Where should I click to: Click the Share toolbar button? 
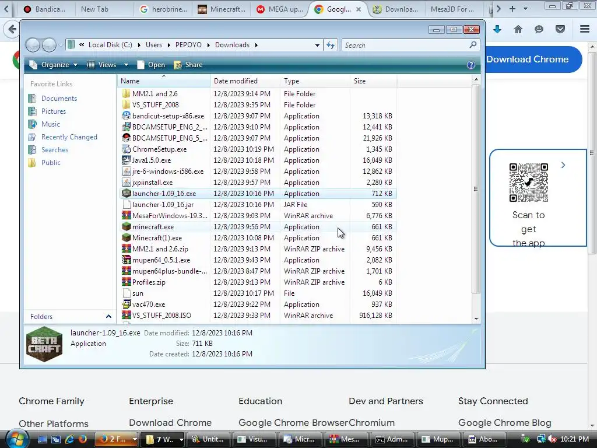click(188, 65)
